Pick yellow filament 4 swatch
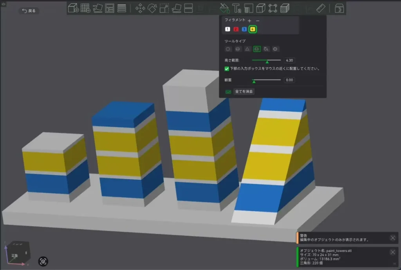Screen dimensions: 401x270 (253, 29)
